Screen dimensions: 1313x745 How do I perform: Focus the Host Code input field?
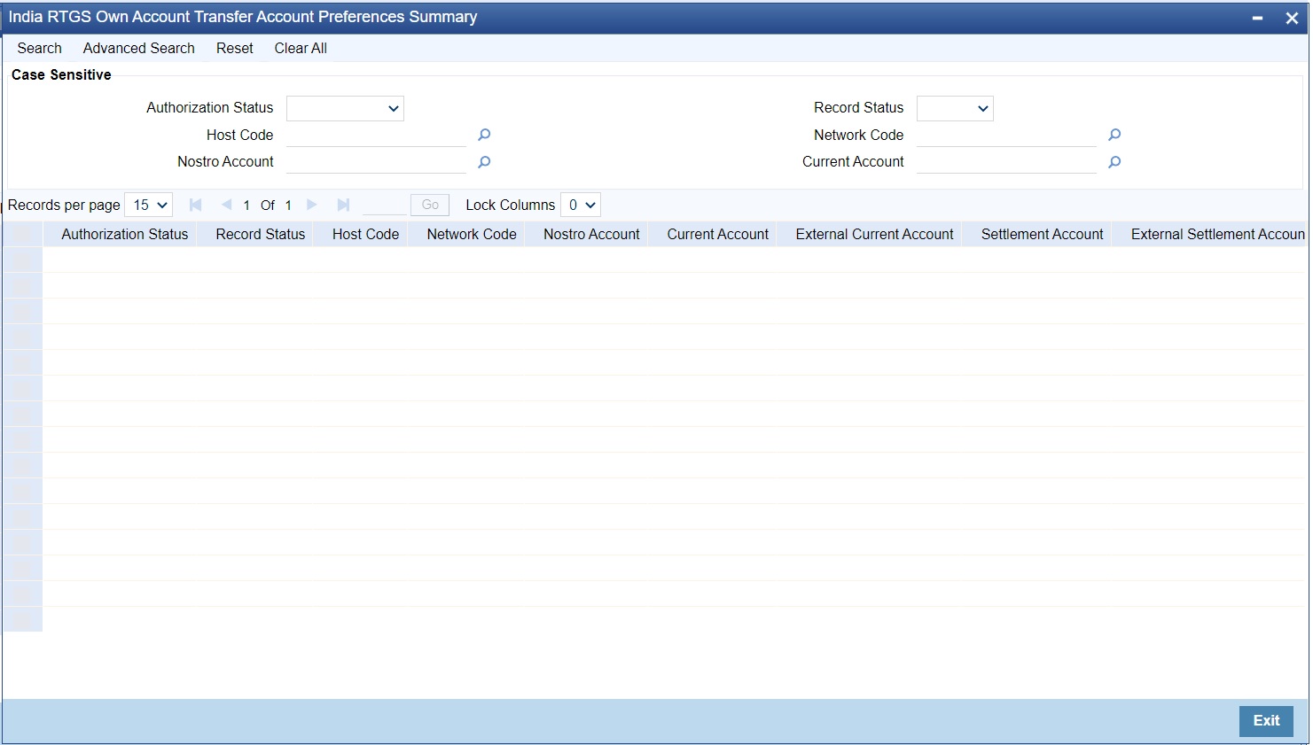pyautogui.click(x=377, y=136)
